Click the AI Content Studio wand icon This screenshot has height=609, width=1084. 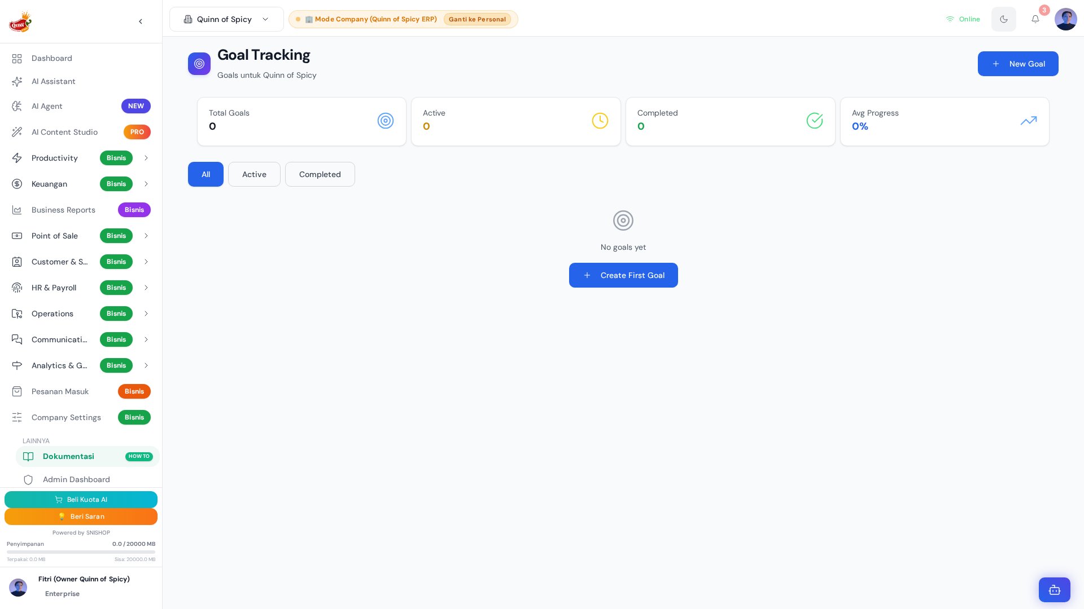(17, 132)
